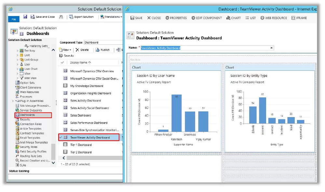Screen dimensions: 325x192
Task: Expand the Territory tree node
Action: click(x=18, y=51)
